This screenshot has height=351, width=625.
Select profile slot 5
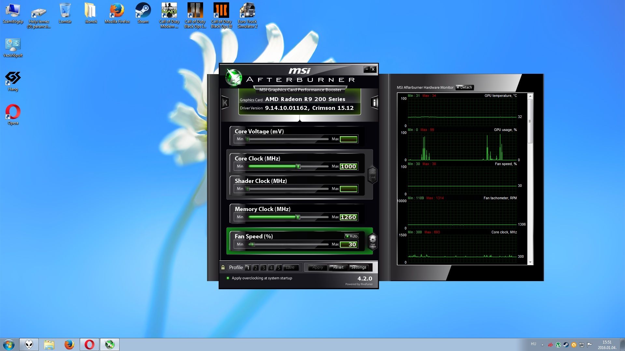(279, 268)
